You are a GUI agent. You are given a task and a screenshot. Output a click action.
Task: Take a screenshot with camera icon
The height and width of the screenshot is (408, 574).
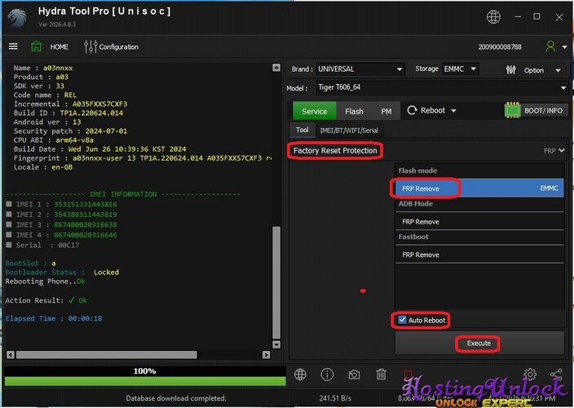tap(354, 375)
